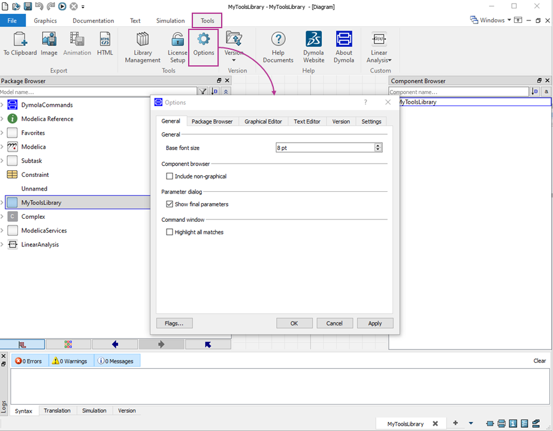Select Complex package in Package Browser

pyautogui.click(x=33, y=216)
